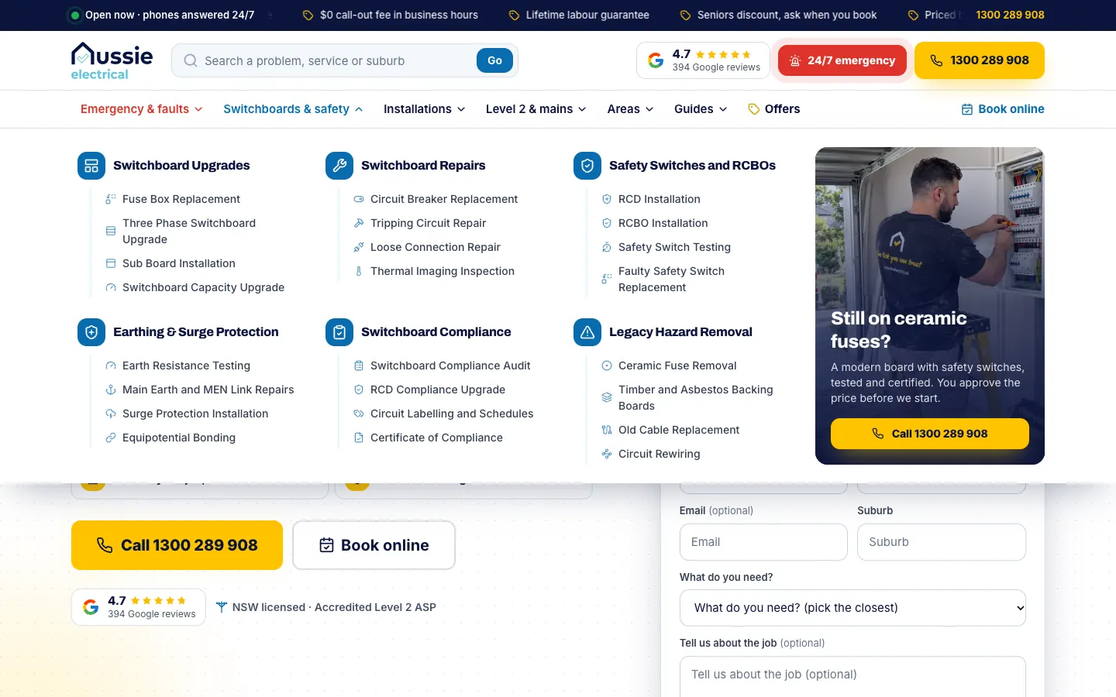Open the 'What do you need?' select box
The width and height of the screenshot is (1116, 697).
(852, 608)
